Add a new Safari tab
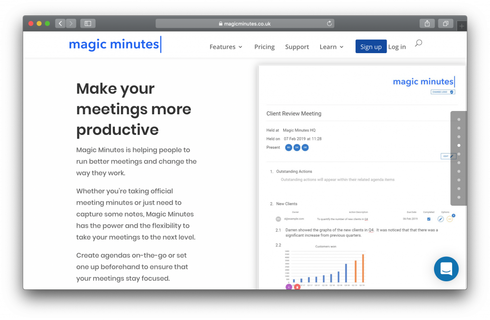 [462, 26]
